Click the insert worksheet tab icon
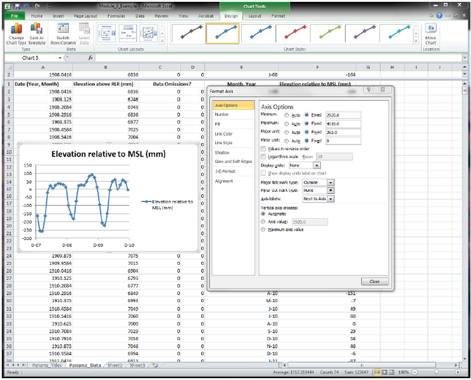 click(x=155, y=365)
